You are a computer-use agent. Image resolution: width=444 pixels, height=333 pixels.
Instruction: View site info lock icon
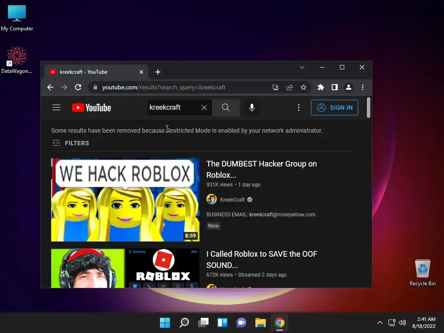coord(95,87)
